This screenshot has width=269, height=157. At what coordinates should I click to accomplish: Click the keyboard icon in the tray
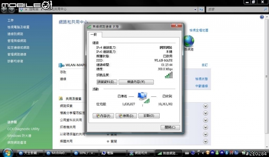tap(187, 153)
